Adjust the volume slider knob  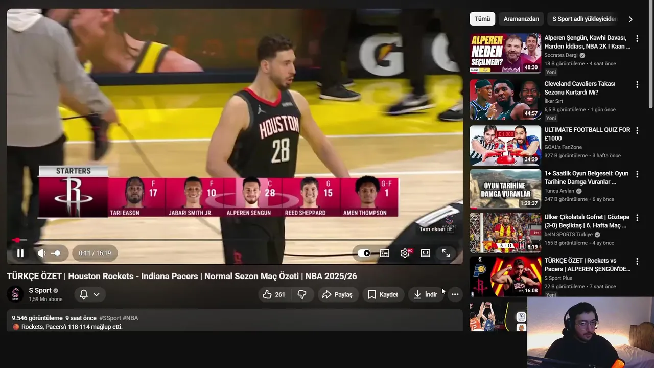[x=57, y=253]
